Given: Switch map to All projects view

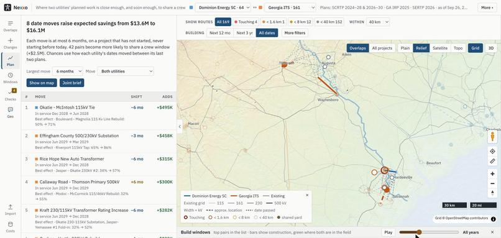Looking at the screenshot, I should [x=382, y=48].
